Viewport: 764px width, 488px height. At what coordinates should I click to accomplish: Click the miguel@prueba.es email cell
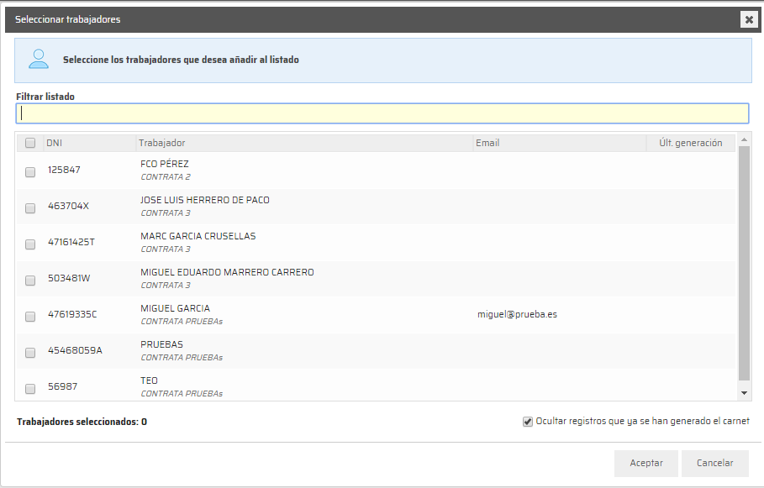pyautogui.click(x=517, y=315)
